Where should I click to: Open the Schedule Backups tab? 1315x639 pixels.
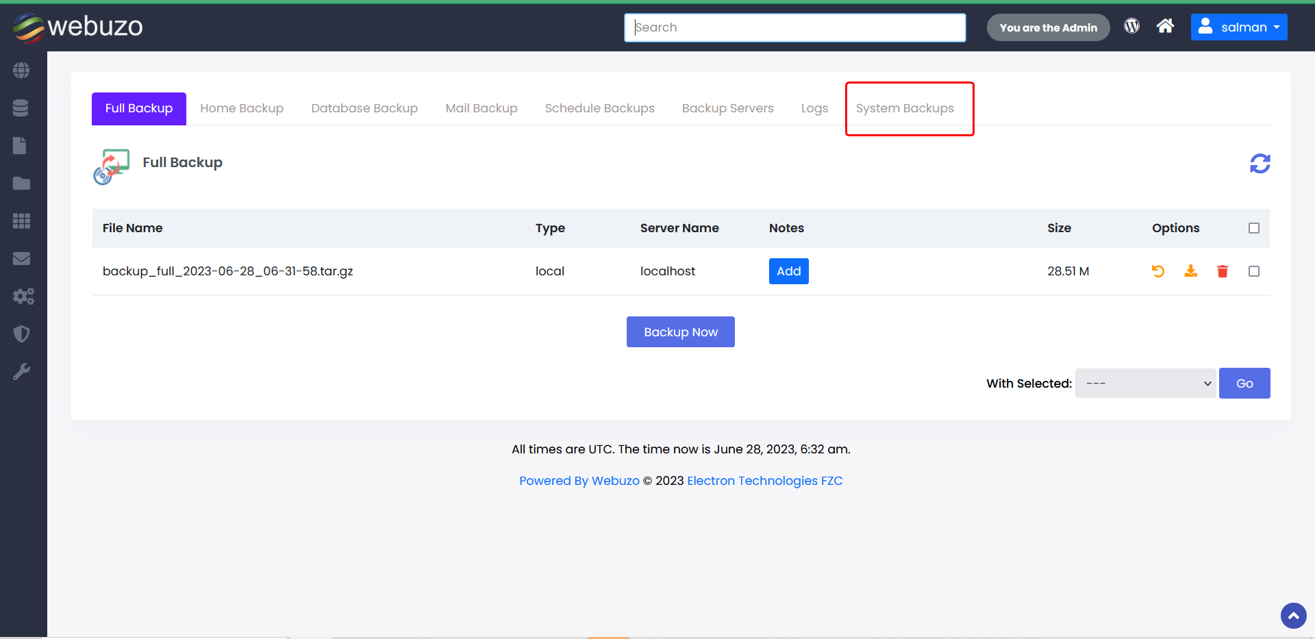point(599,108)
